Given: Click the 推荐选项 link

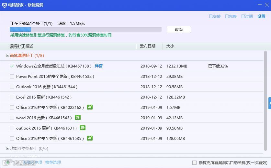Looking at the screenshot, I should pyautogui.click(x=53, y=162).
